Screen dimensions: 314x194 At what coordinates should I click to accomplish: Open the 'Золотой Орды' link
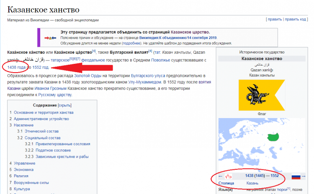tap(88, 76)
